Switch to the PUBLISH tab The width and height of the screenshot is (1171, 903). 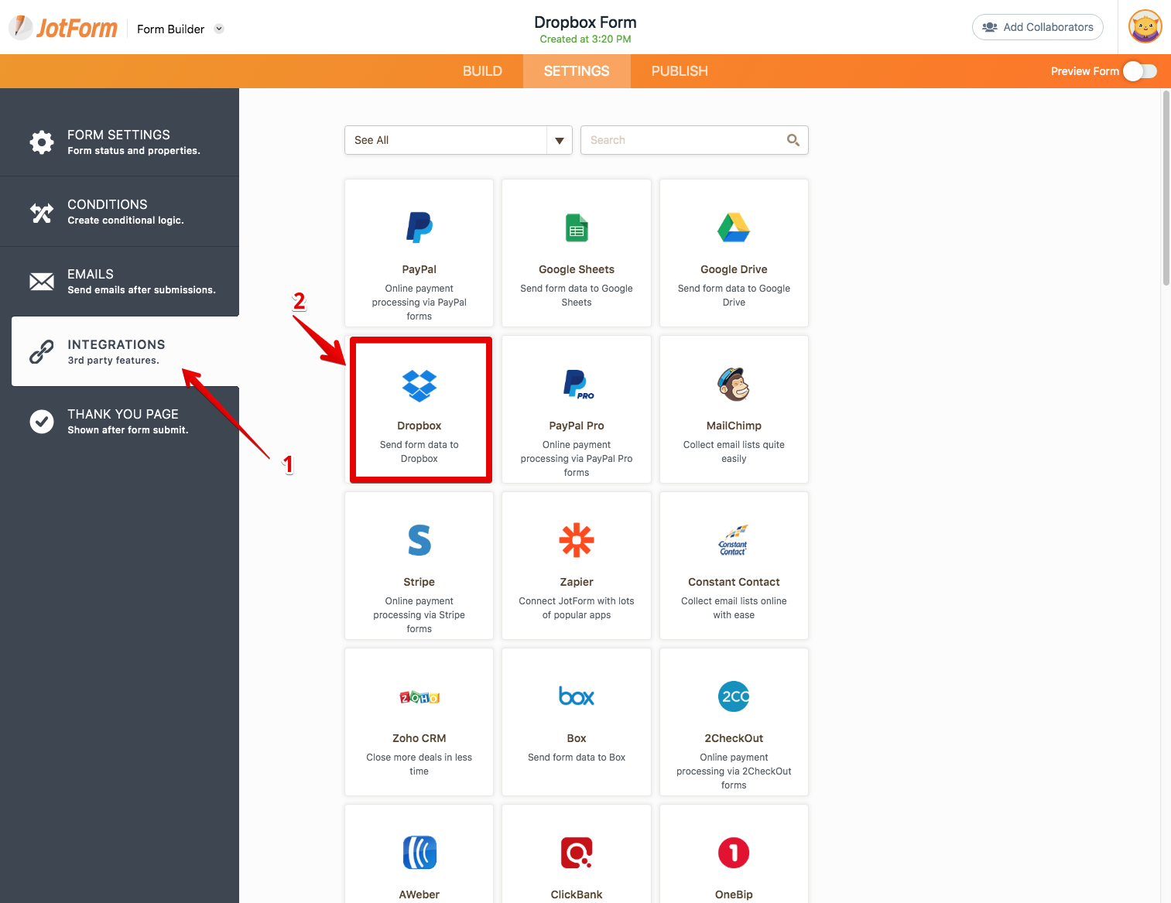pyautogui.click(x=680, y=71)
